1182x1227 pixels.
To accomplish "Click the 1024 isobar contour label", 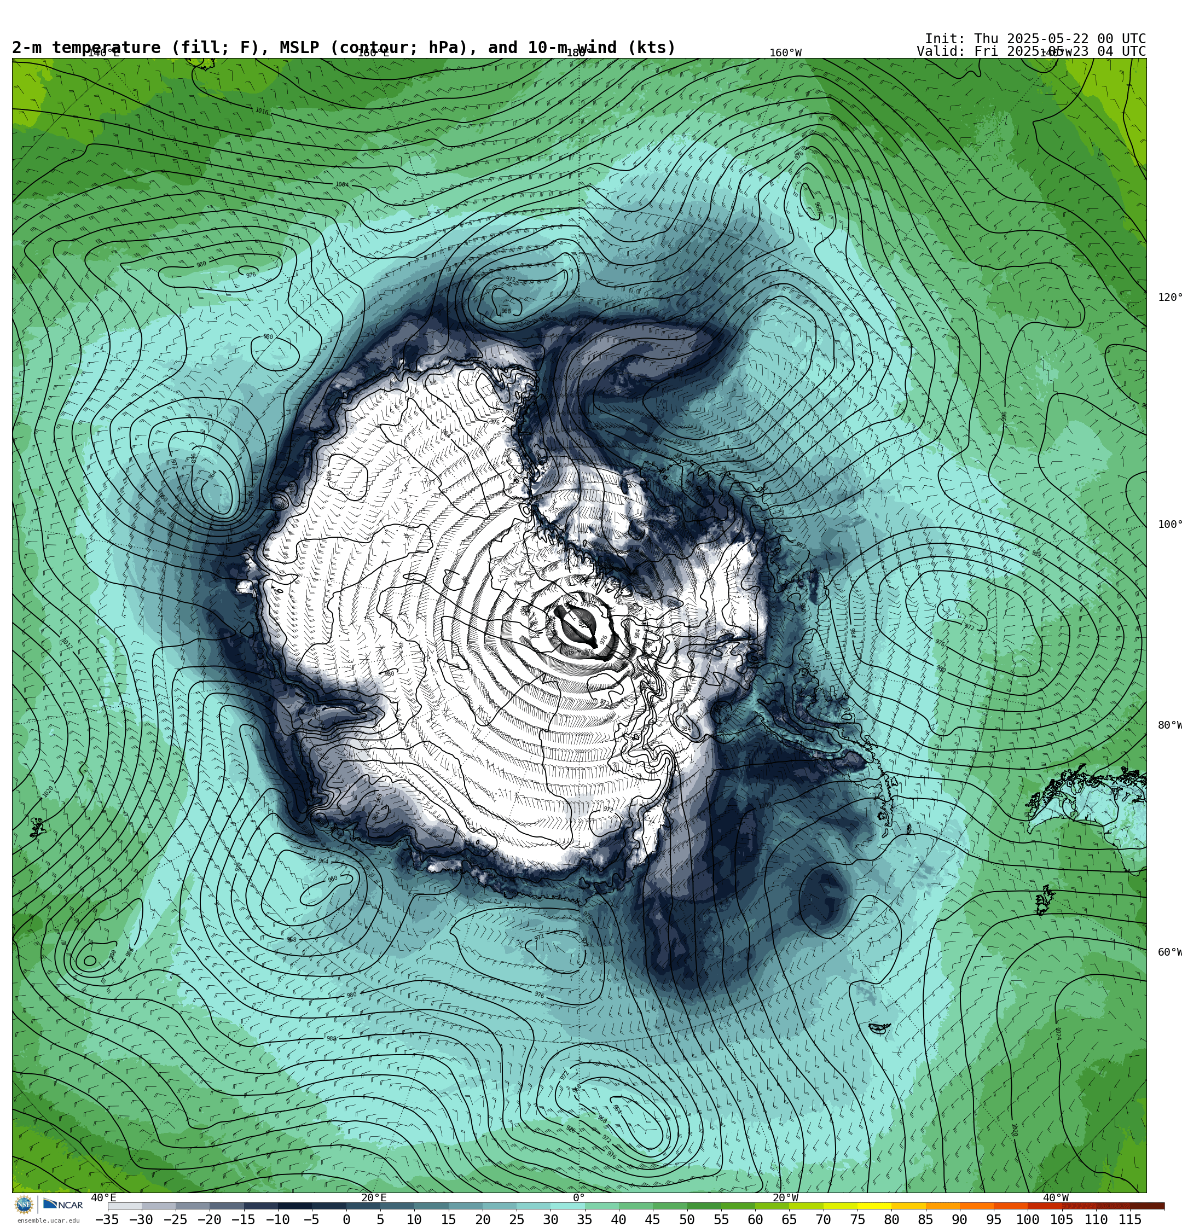I will point(1058,1033).
